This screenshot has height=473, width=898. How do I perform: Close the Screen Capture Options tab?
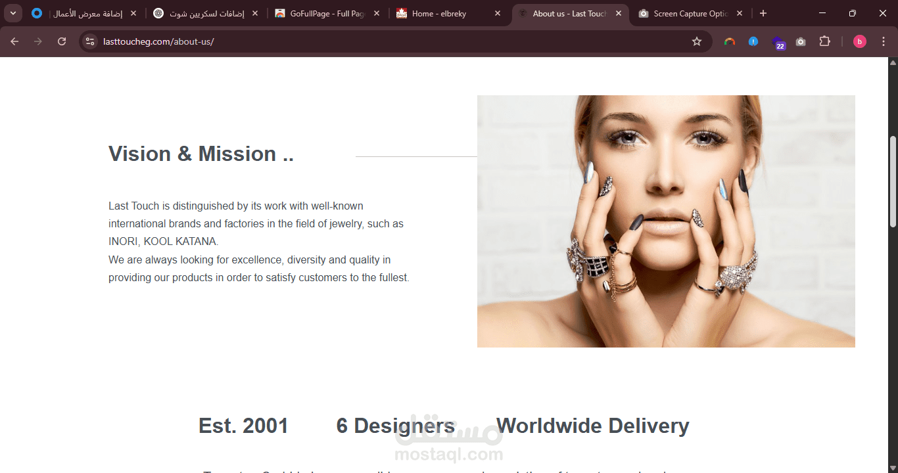(x=740, y=13)
